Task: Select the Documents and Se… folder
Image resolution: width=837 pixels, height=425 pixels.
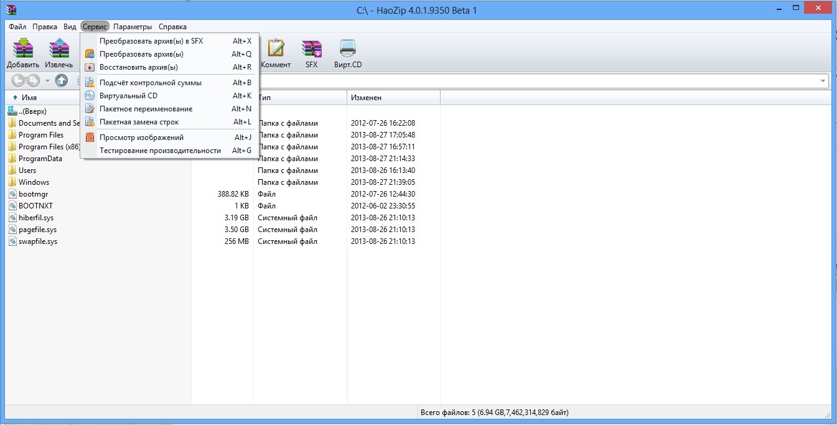Action: point(49,123)
